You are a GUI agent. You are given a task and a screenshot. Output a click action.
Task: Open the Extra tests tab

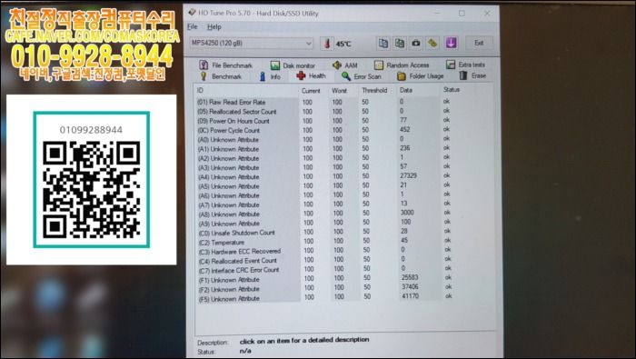pyautogui.click(x=465, y=65)
